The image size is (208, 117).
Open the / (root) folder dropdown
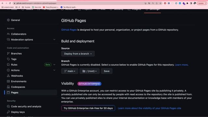(90, 71)
